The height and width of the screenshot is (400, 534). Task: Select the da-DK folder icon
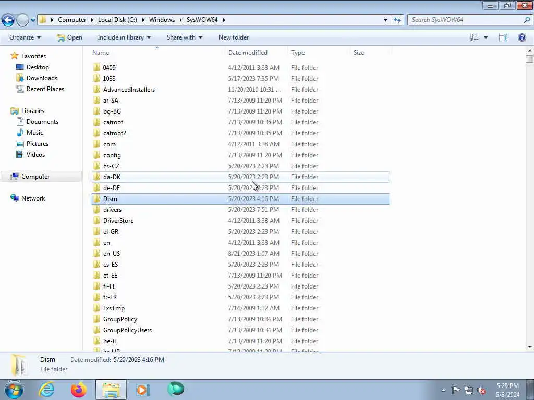click(x=96, y=177)
